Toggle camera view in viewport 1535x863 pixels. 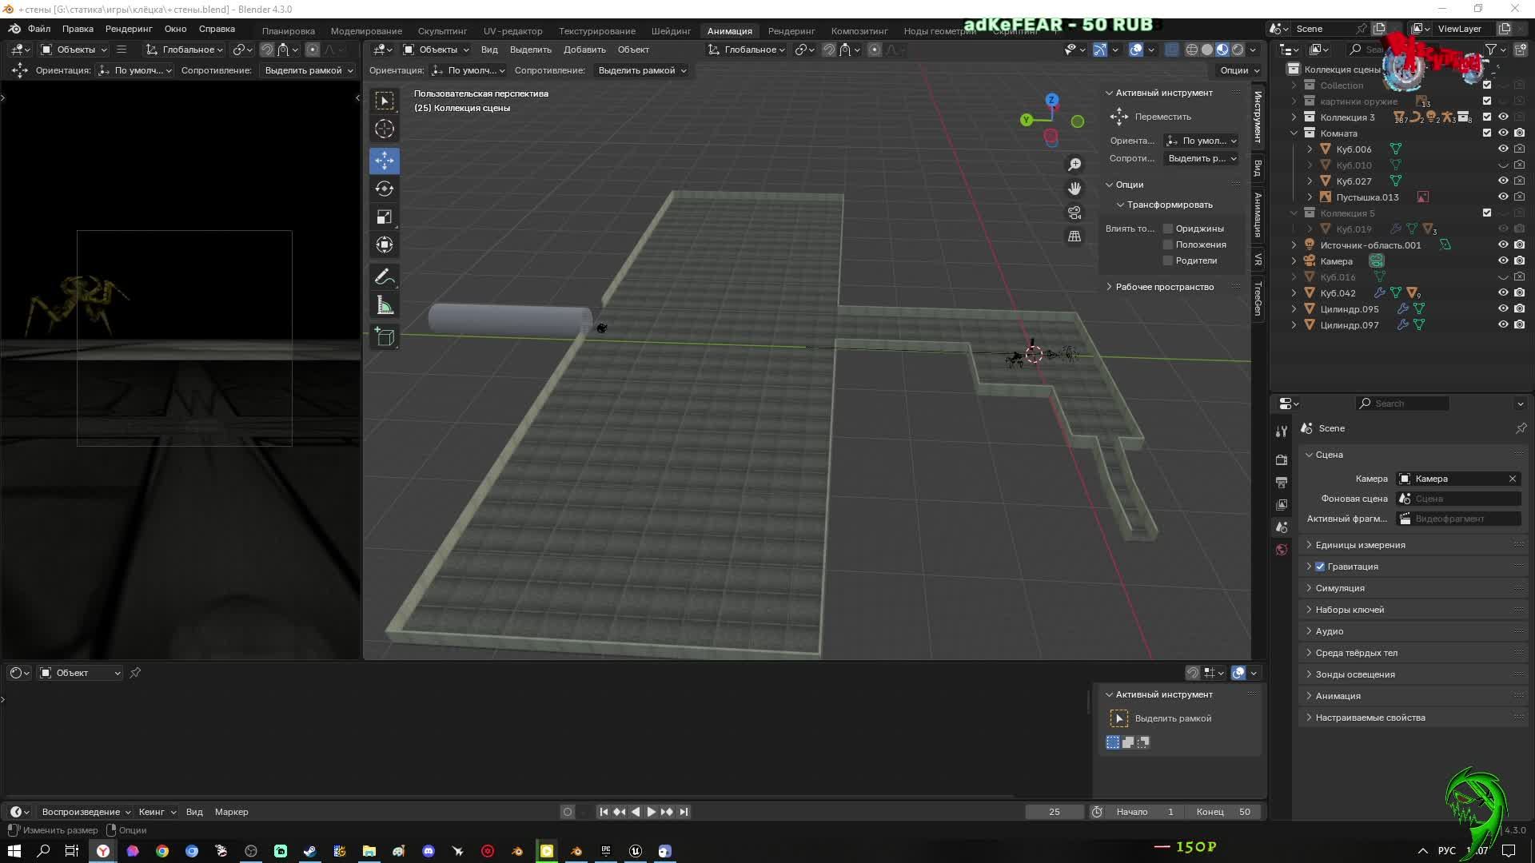[1074, 213]
